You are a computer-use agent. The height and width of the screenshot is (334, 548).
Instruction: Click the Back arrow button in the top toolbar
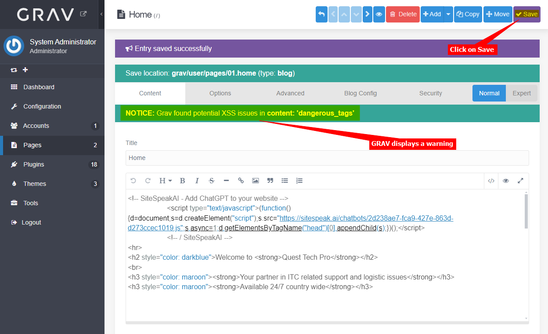(321, 14)
